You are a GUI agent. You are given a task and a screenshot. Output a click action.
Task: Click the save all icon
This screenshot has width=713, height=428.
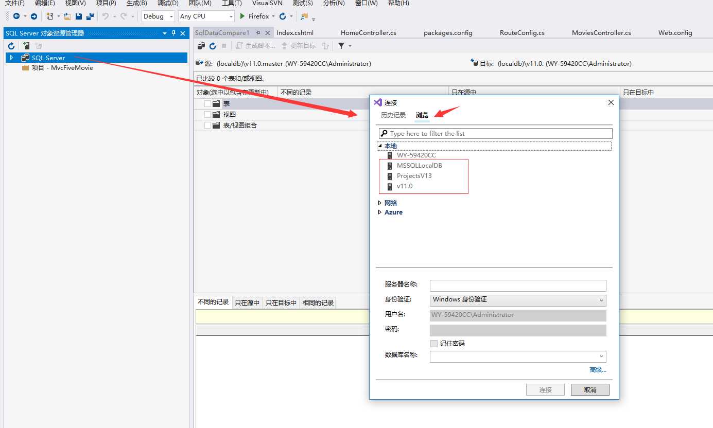pos(90,16)
